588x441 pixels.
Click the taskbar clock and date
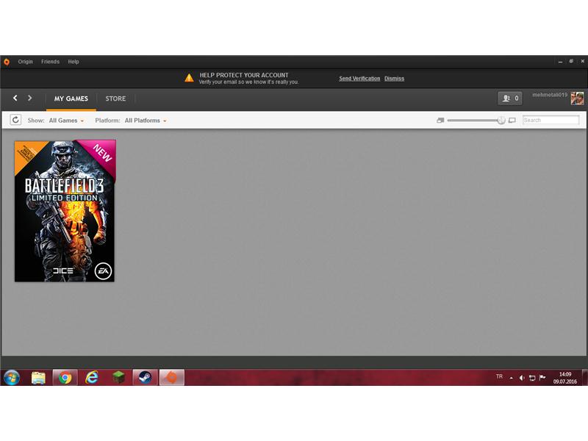point(565,378)
